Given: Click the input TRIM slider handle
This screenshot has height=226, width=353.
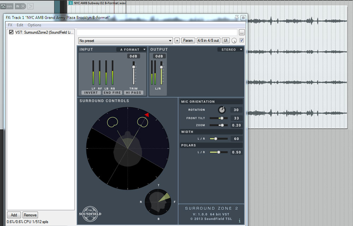Looking at the screenshot, I should pos(134,67).
